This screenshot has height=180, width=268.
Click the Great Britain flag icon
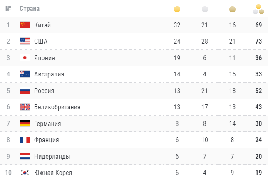click(x=25, y=107)
